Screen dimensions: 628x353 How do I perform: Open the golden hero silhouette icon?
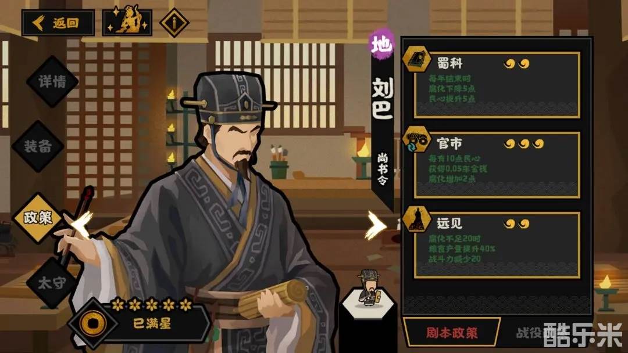coord(127,23)
